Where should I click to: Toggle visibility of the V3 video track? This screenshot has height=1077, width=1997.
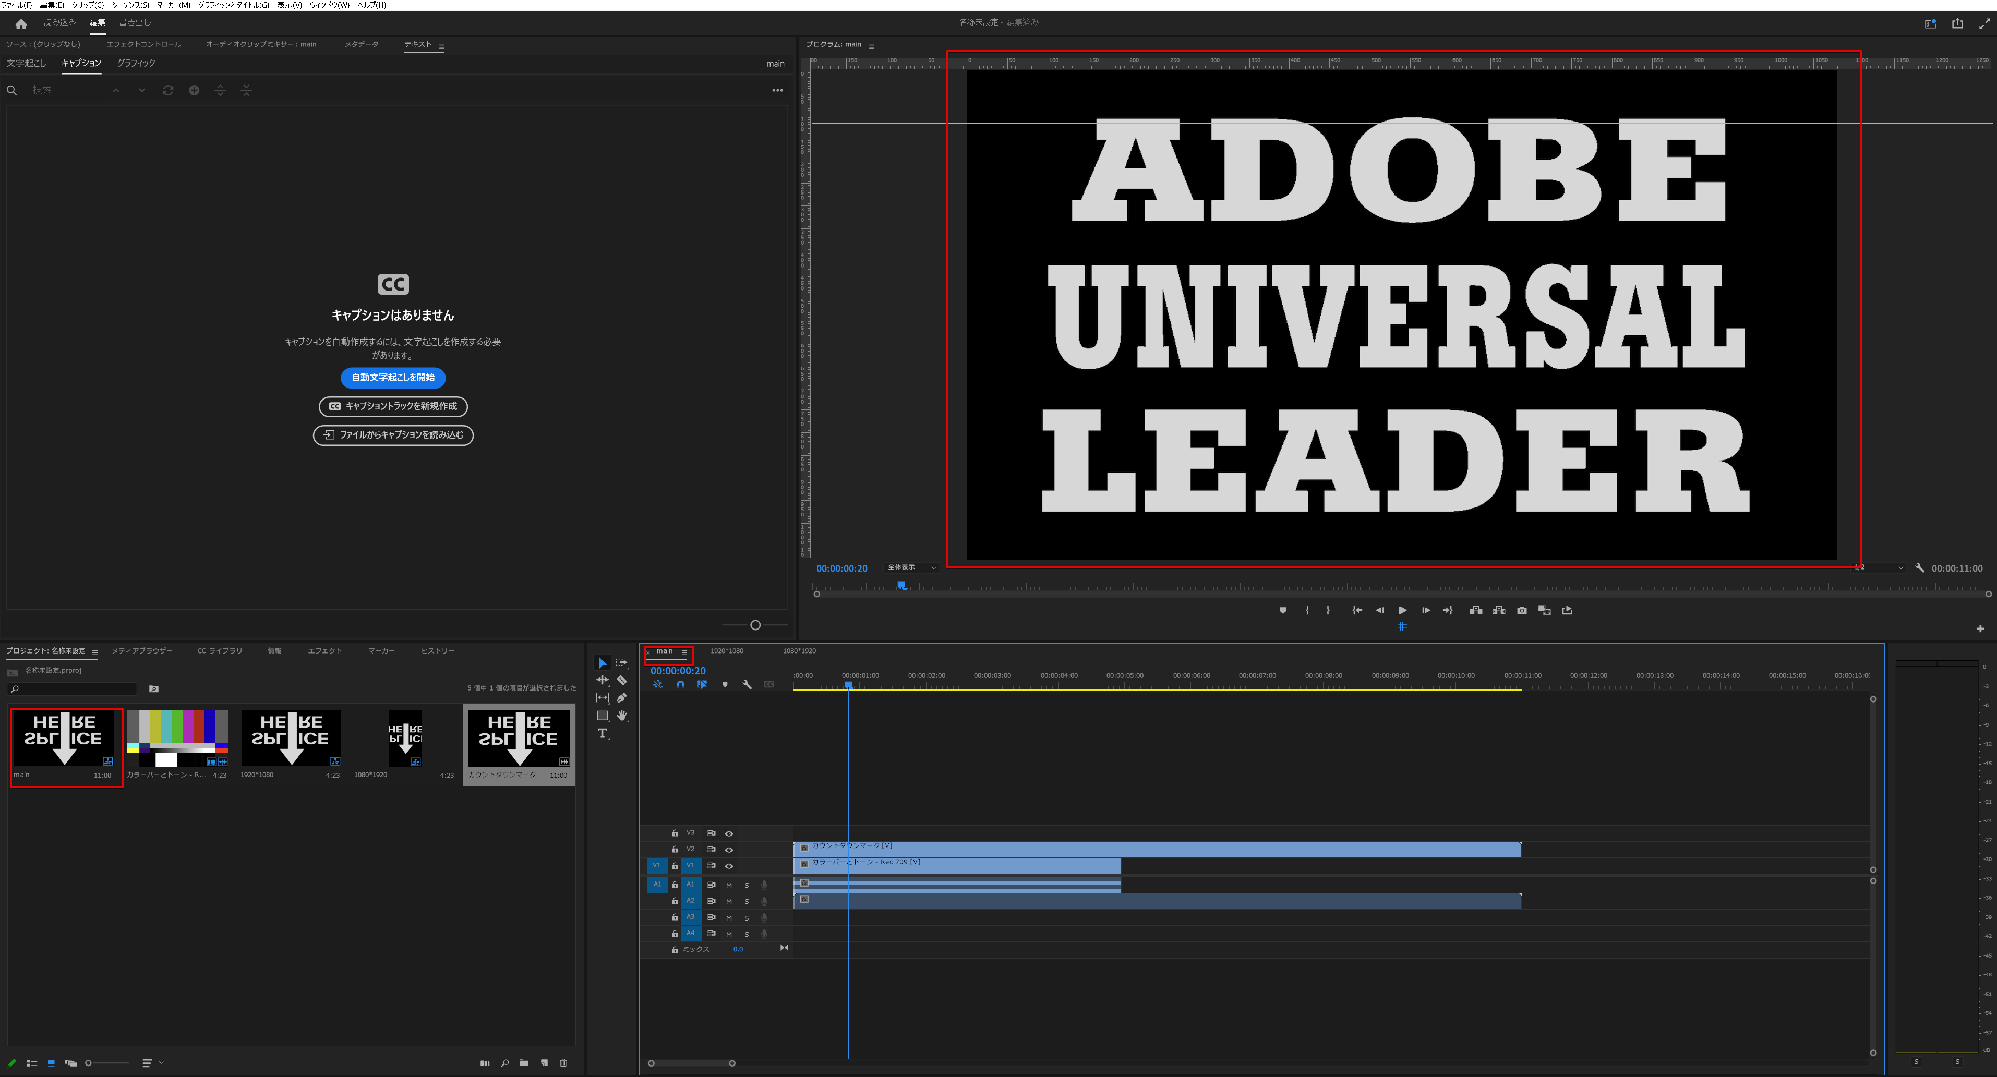pyautogui.click(x=729, y=833)
